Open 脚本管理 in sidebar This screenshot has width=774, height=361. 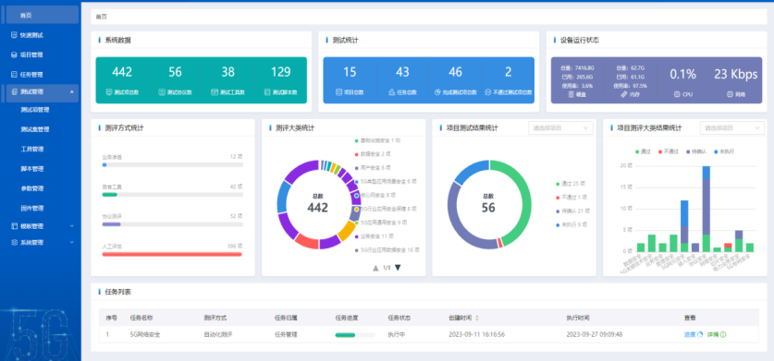pos(32,169)
